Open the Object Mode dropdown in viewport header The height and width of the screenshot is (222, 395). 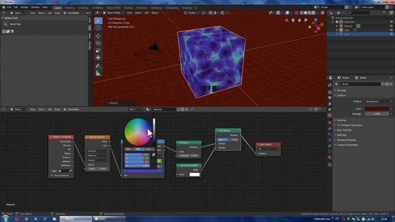point(114,13)
